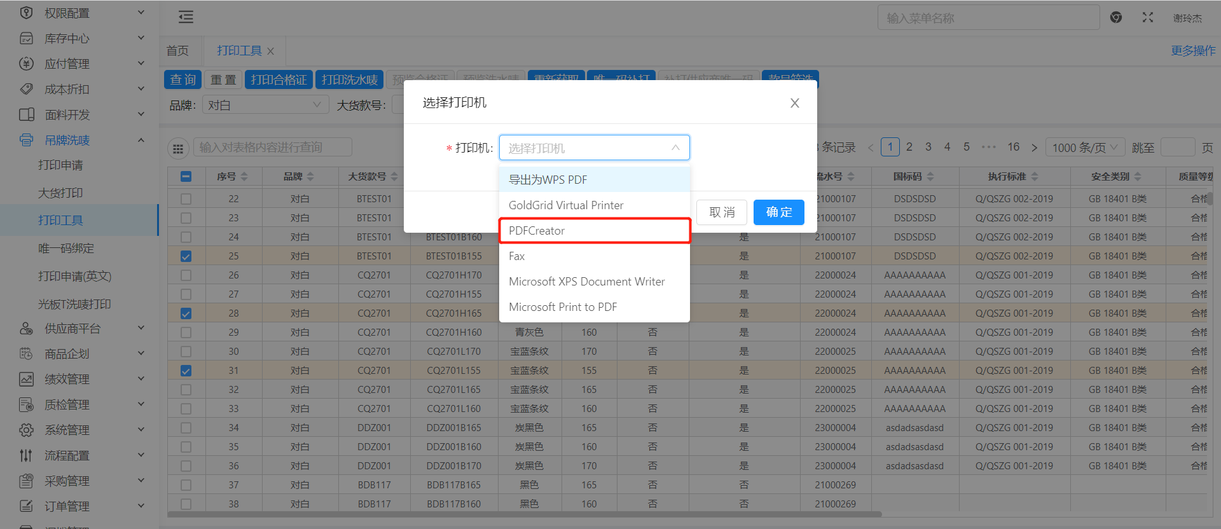Image resolution: width=1221 pixels, height=529 pixels.
Task: Choose Microsoft Print to PDF option
Action: coord(563,307)
